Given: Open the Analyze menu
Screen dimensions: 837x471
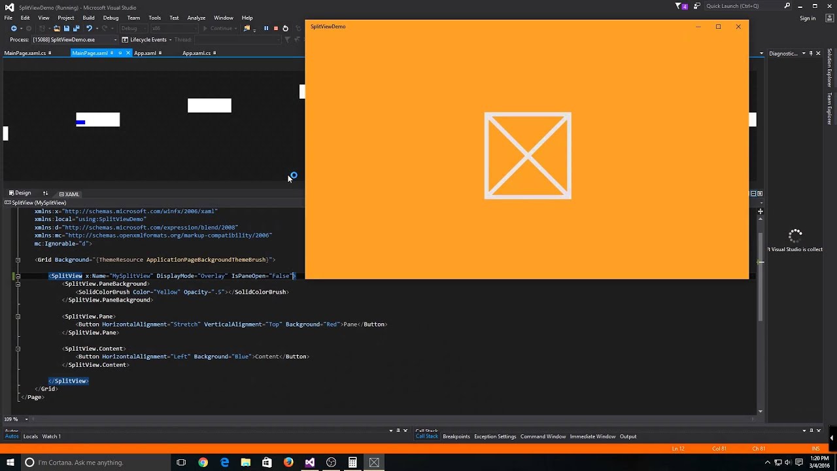Looking at the screenshot, I should pyautogui.click(x=196, y=18).
